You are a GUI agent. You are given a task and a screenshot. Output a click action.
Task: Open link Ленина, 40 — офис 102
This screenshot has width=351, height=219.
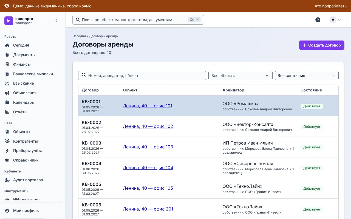coord(148,126)
